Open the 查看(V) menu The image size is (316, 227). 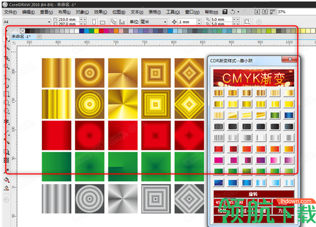pos(46,12)
